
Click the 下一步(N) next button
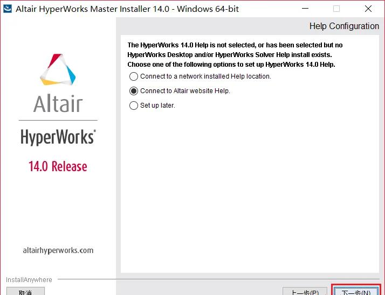(356, 291)
